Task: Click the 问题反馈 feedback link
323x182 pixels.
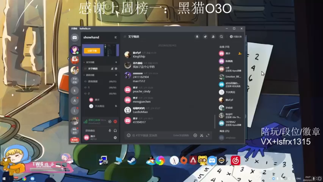Action: (236, 36)
